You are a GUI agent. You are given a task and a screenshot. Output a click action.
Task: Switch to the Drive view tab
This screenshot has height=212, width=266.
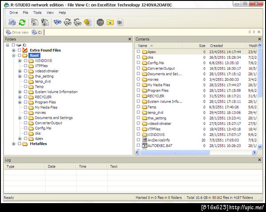pos(17,32)
